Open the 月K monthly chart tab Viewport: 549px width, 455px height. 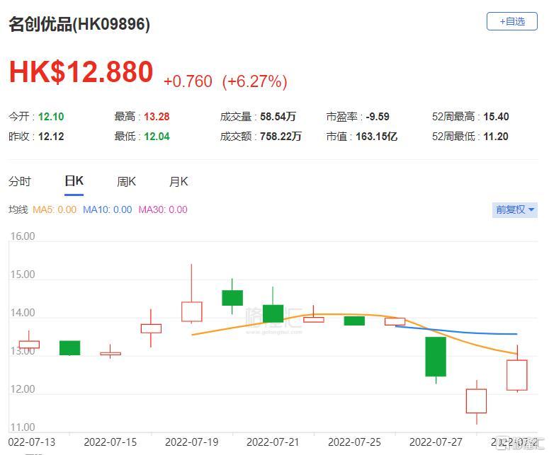pyautogui.click(x=179, y=181)
